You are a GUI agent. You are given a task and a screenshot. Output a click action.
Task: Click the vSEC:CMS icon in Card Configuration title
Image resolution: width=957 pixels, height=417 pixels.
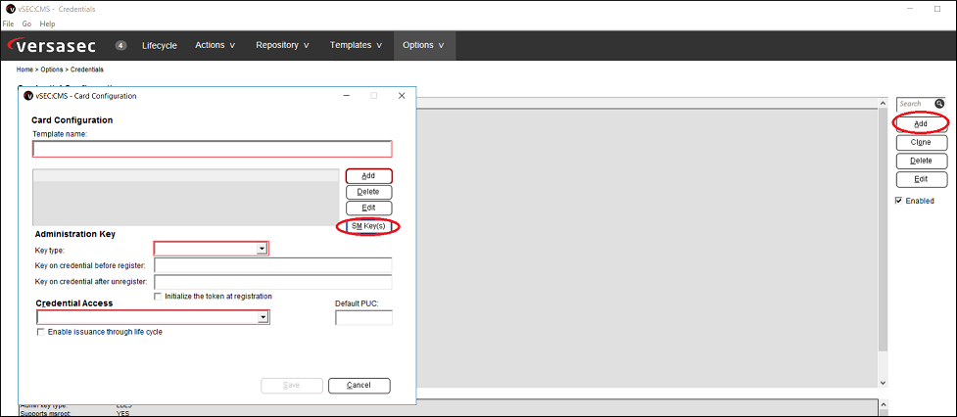pyautogui.click(x=28, y=96)
